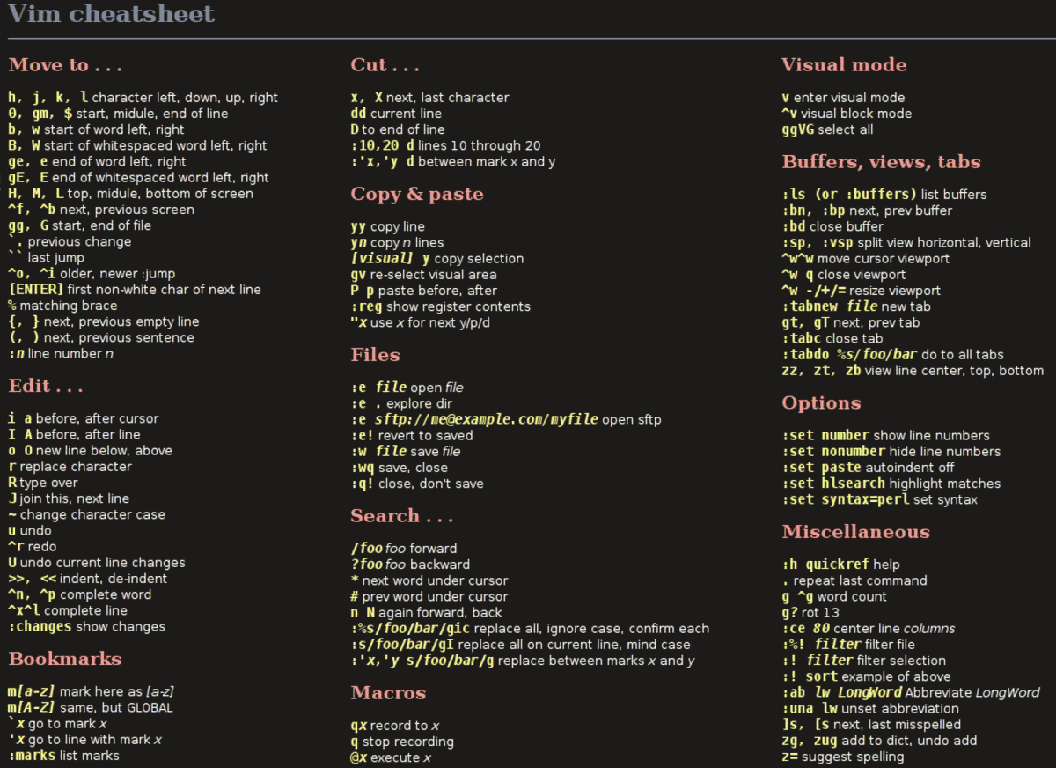
Task: Select the "dd current line" row
Action: pyautogui.click(x=396, y=114)
